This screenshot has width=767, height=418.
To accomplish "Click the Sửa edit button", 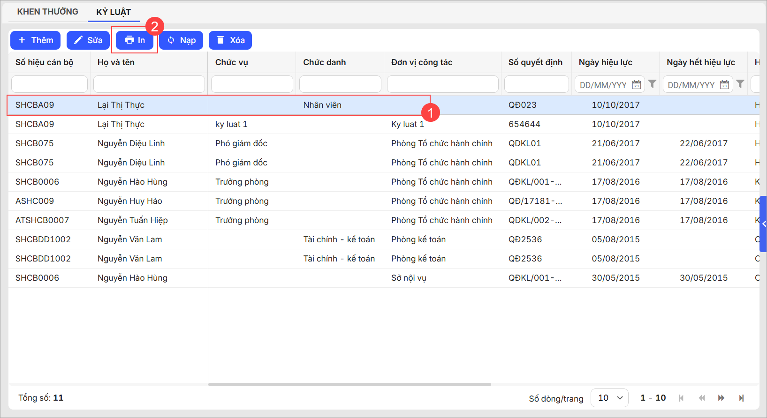I will coord(88,40).
